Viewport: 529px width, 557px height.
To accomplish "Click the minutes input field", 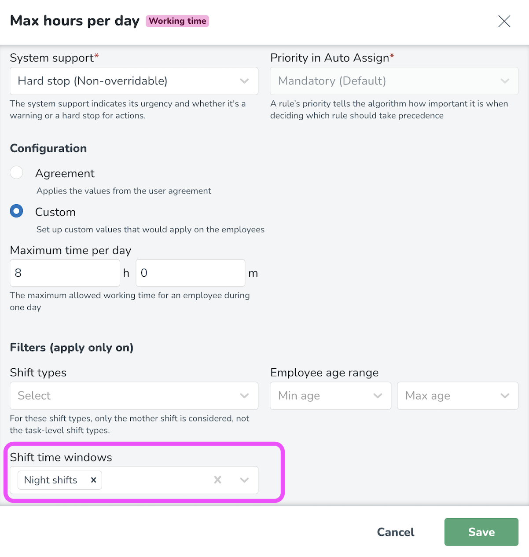I will pos(190,273).
